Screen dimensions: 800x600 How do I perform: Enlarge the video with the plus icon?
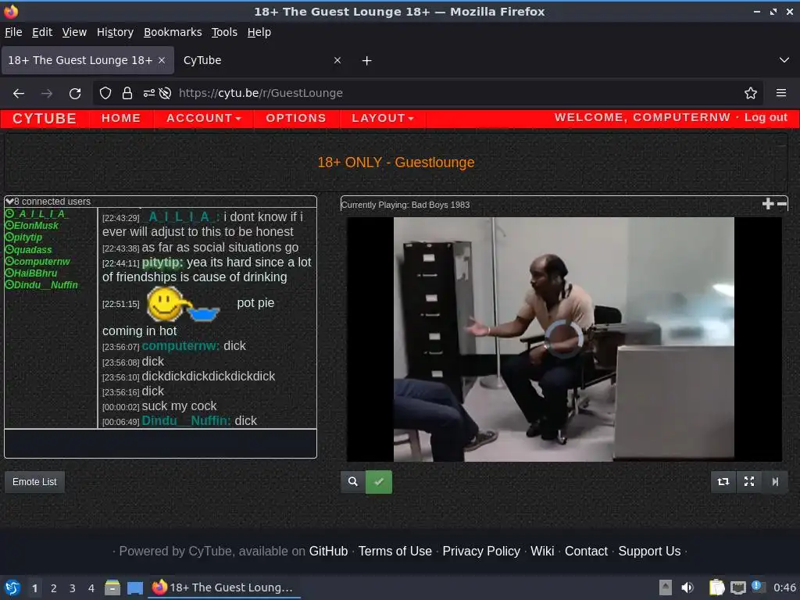tap(768, 204)
